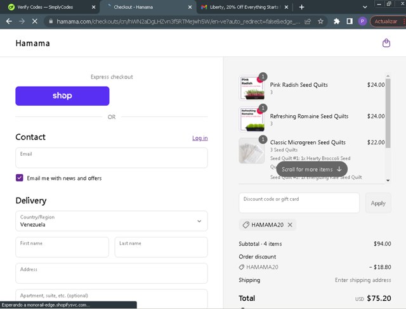Image resolution: width=406 pixels, height=309 pixels.
Task: Toggle the browser side panel icon
Action: pyautogui.click(x=350, y=21)
